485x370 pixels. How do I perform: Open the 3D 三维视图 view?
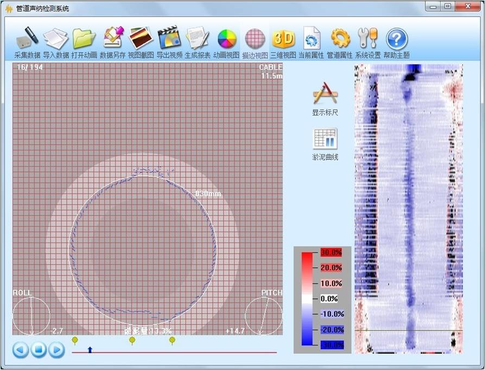pyautogui.click(x=283, y=39)
